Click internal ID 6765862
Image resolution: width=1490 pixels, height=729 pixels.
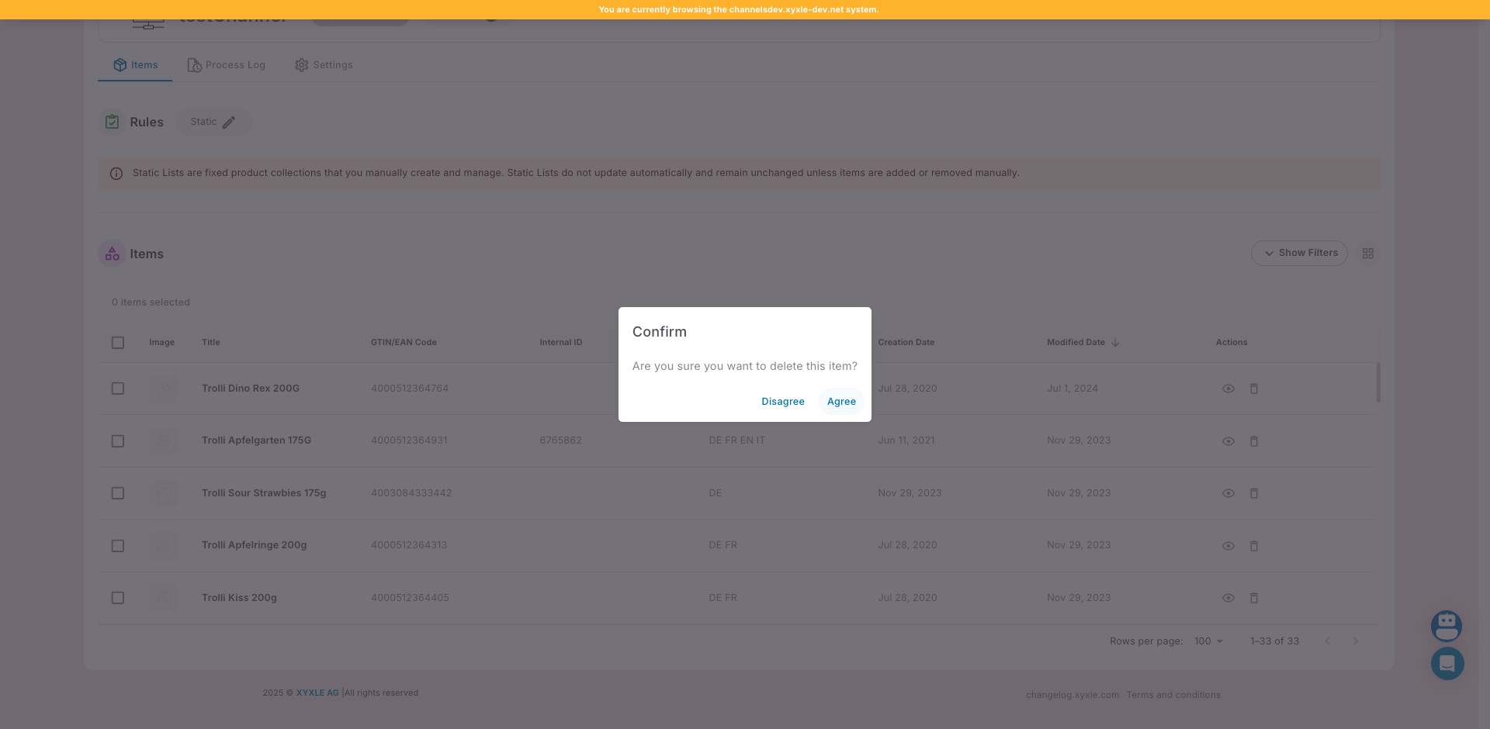[x=561, y=441]
